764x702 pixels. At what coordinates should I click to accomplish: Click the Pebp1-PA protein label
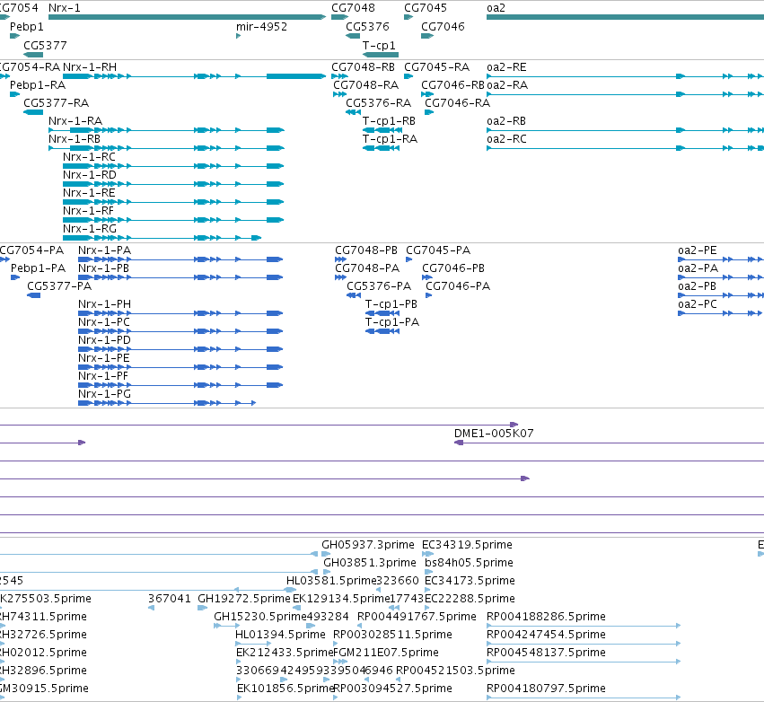[x=38, y=268]
